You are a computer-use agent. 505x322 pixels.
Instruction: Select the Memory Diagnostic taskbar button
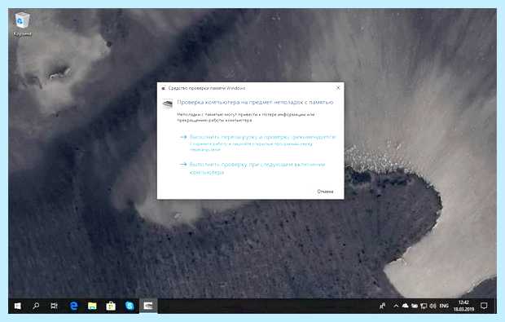[148, 306]
